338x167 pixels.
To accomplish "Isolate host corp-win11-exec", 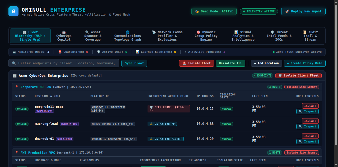I will [x=310, y=106].
